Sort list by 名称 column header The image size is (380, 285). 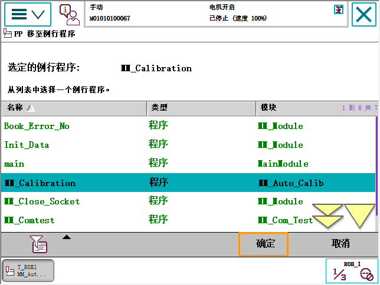tap(74, 108)
